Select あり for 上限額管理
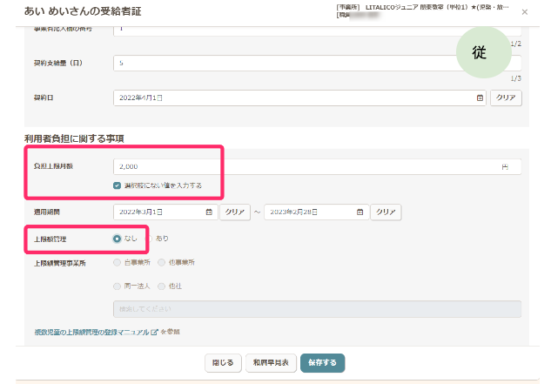Viewport: 551px width, 384px height. point(149,238)
